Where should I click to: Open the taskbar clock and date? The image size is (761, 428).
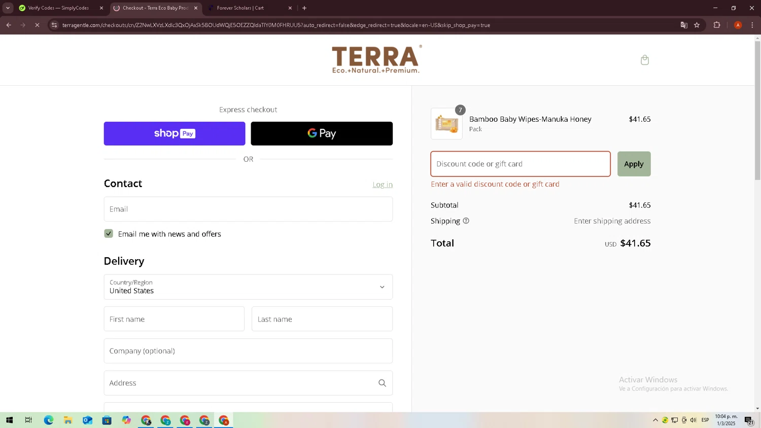click(x=726, y=420)
